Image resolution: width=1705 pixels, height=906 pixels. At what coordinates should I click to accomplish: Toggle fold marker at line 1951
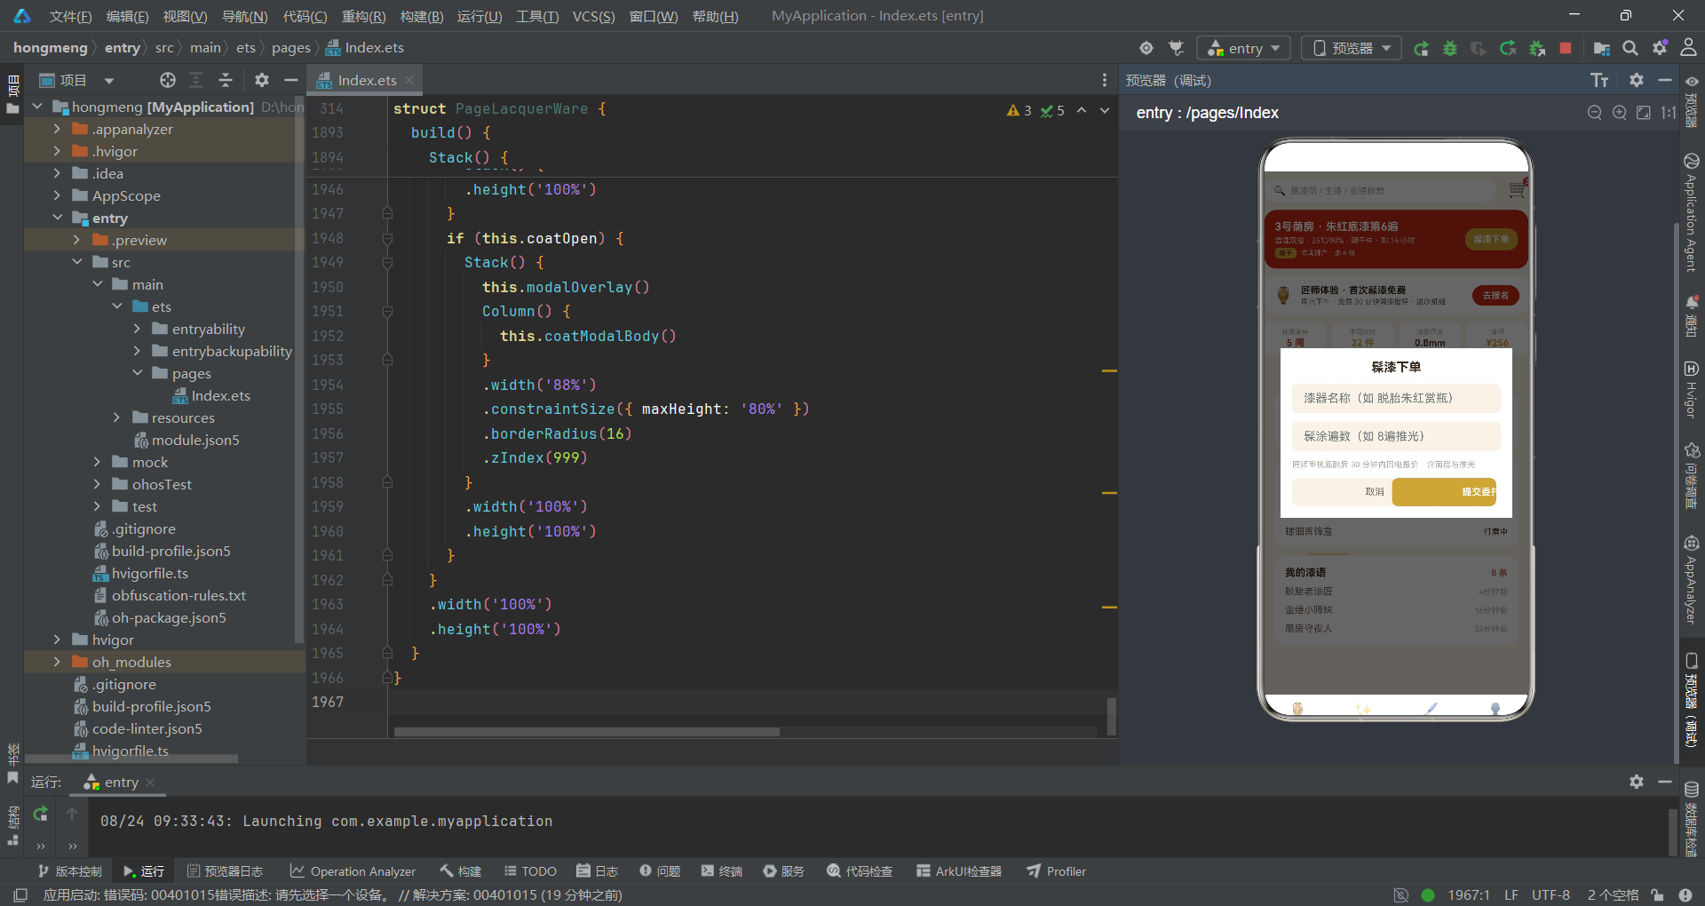(387, 312)
